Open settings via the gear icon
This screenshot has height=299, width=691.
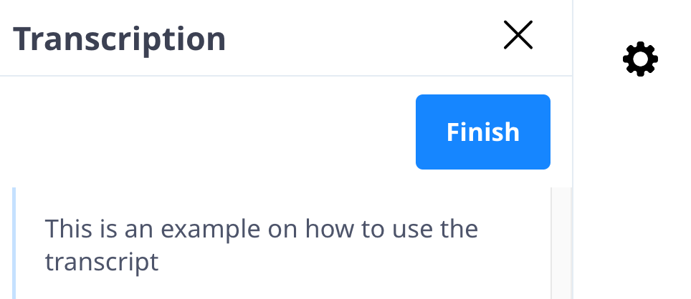640,59
